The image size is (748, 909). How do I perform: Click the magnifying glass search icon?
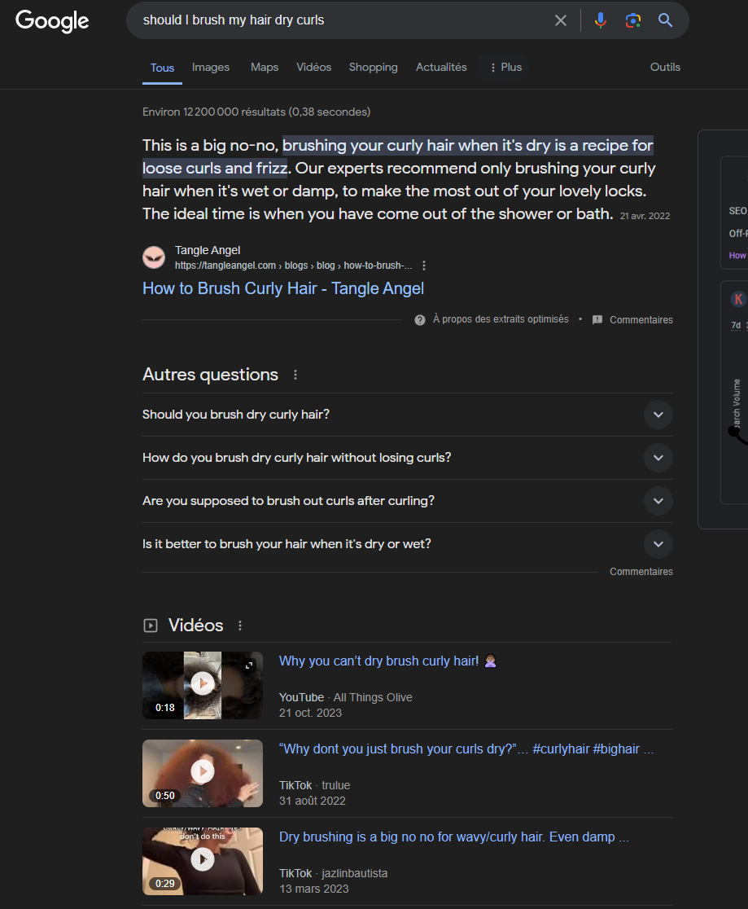(x=665, y=20)
